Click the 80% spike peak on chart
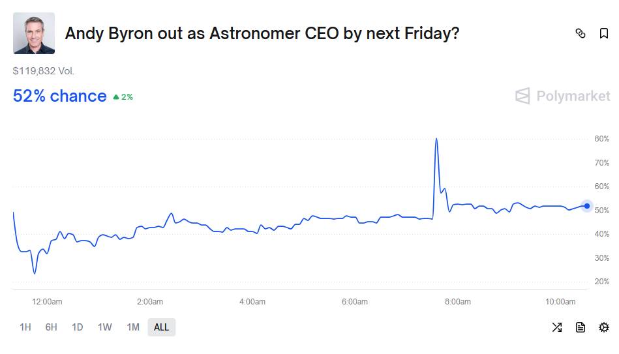619x354 pixels. [436, 139]
